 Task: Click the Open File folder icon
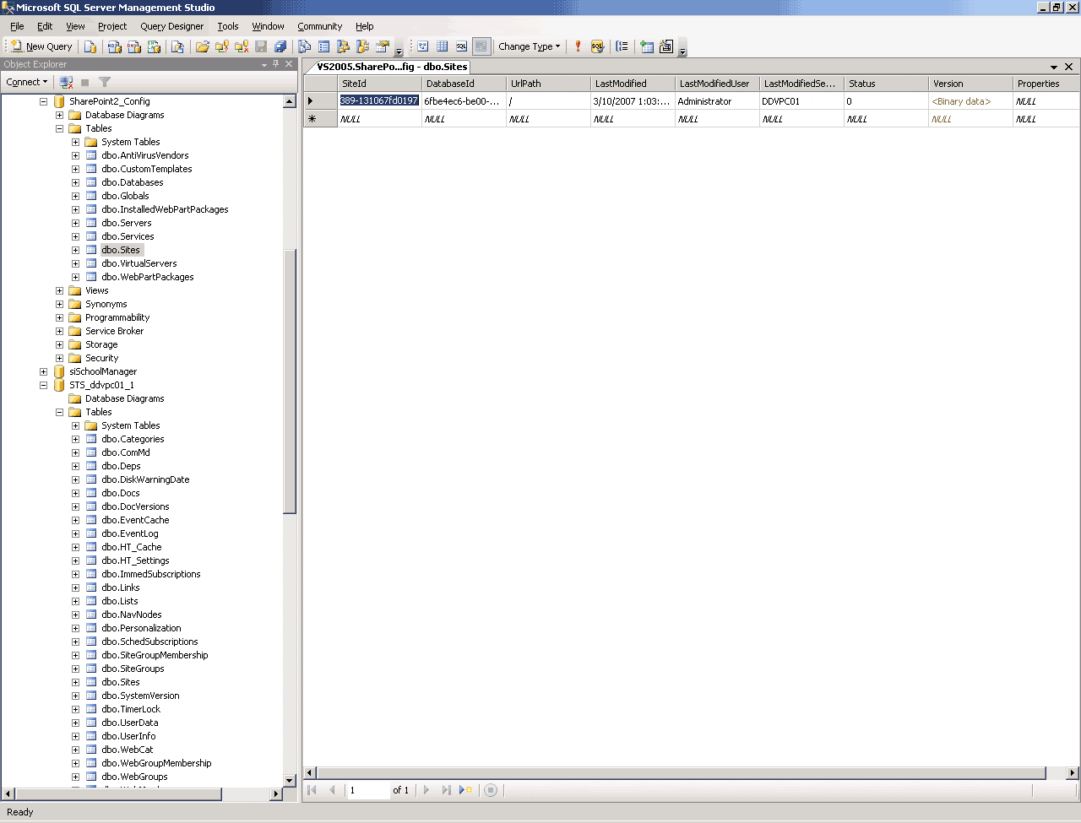pos(203,46)
